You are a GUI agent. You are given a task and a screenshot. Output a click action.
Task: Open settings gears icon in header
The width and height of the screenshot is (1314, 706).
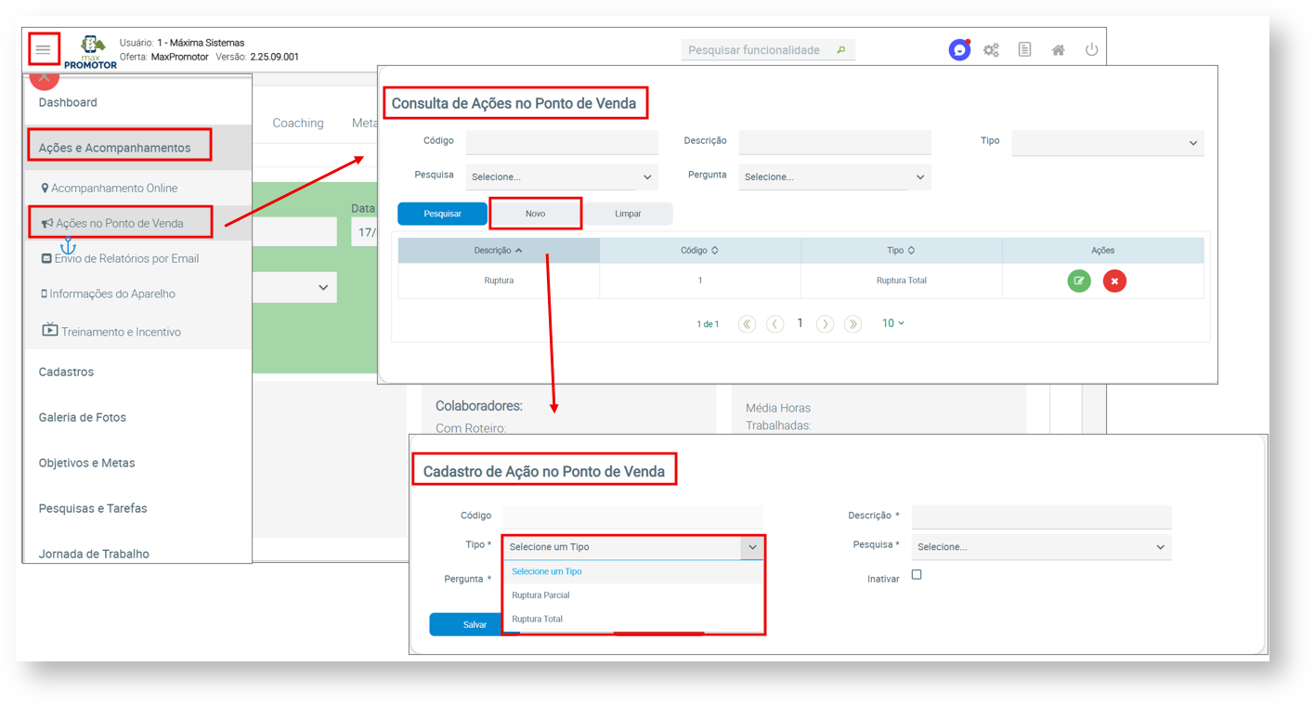point(991,50)
